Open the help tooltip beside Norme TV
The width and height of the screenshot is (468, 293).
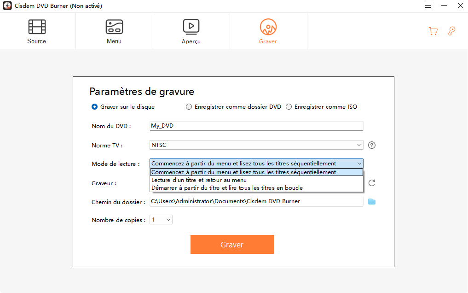tap(371, 145)
